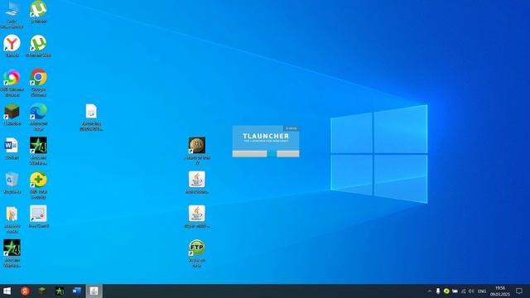This screenshot has height=298, width=530.
Task: Switch ENG input language indicator
Action: (482, 291)
